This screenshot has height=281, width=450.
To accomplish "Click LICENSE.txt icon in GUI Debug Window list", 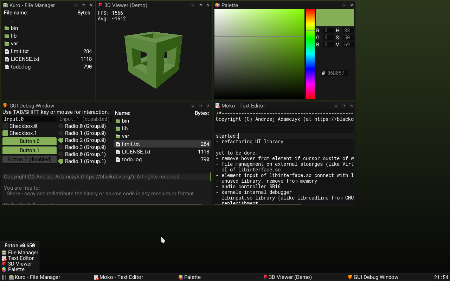I will 118,152.
